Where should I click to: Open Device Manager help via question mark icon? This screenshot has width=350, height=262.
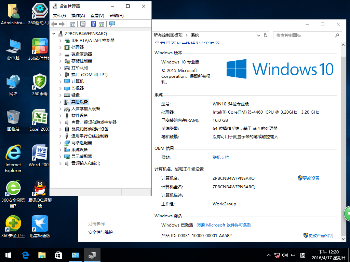tap(94, 24)
